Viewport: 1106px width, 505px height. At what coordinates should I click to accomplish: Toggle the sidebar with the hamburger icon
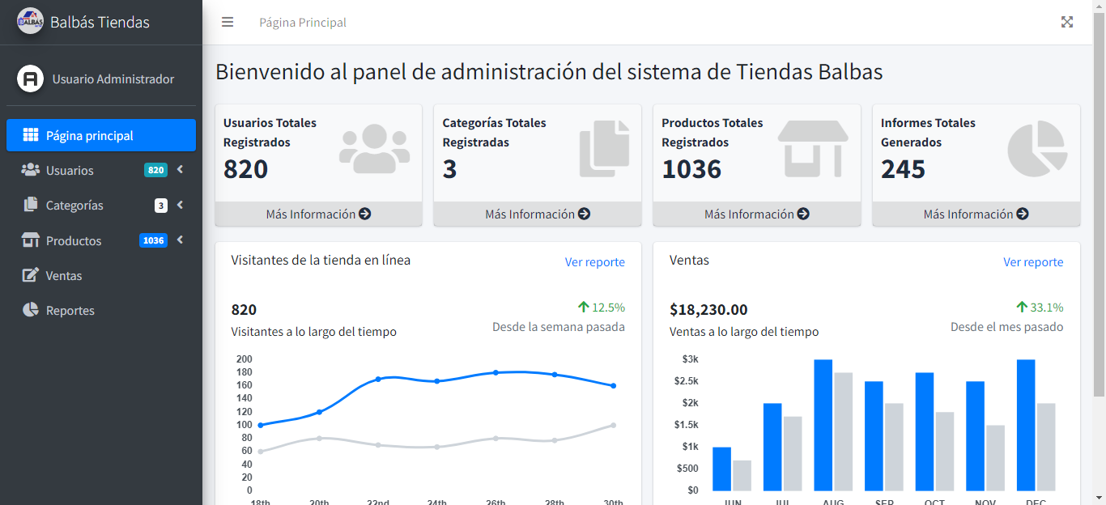pos(228,22)
